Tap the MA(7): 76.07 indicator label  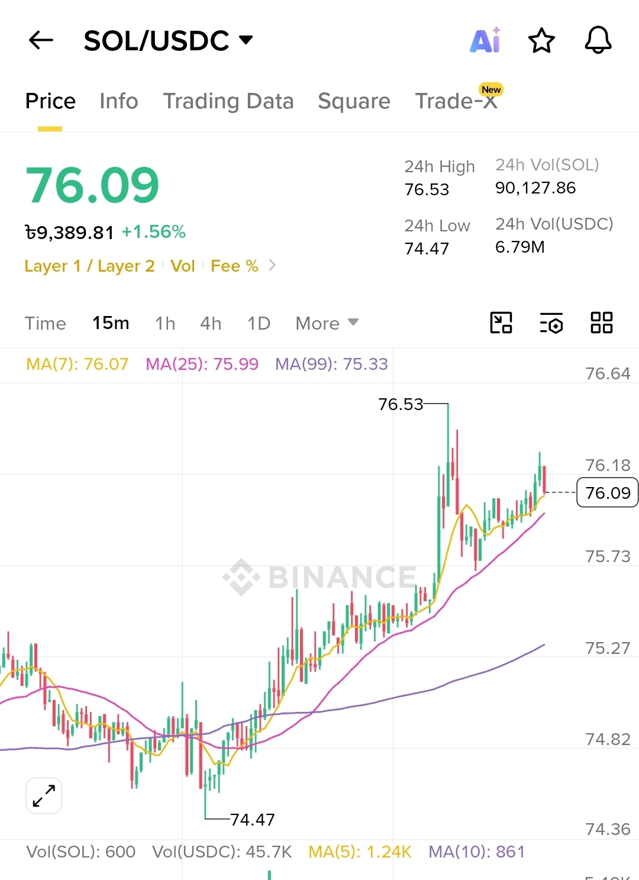click(x=78, y=364)
